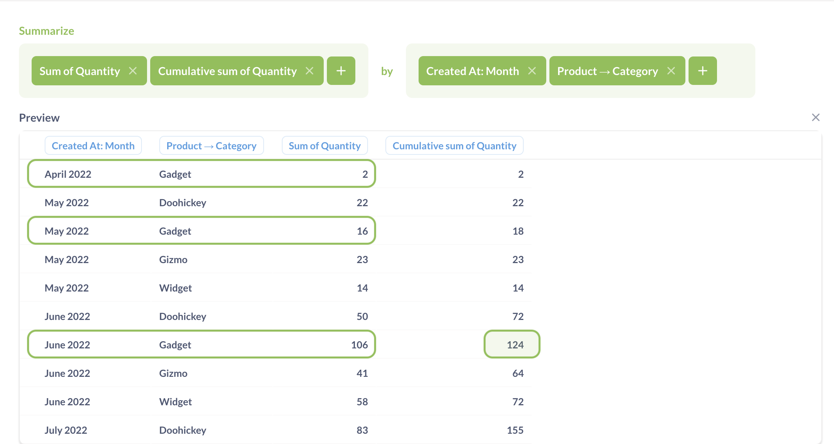Image resolution: width=834 pixels, height=444 pixels.
Task: Click sum value 83 for July Doohickey
Action: tap(362, 430)
